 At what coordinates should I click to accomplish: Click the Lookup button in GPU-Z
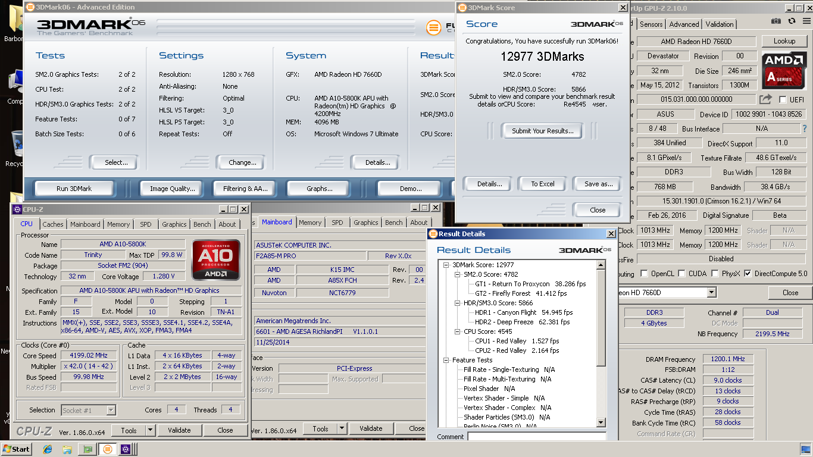[784, 41]
